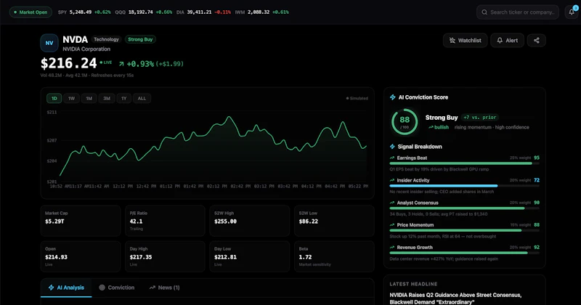
Task: Click the Price Momentum trend icon
Action: (x=392, y=225)
